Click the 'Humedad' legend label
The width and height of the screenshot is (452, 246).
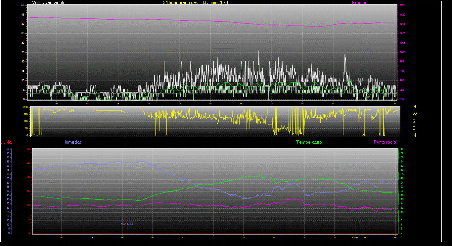pos(72,142)
